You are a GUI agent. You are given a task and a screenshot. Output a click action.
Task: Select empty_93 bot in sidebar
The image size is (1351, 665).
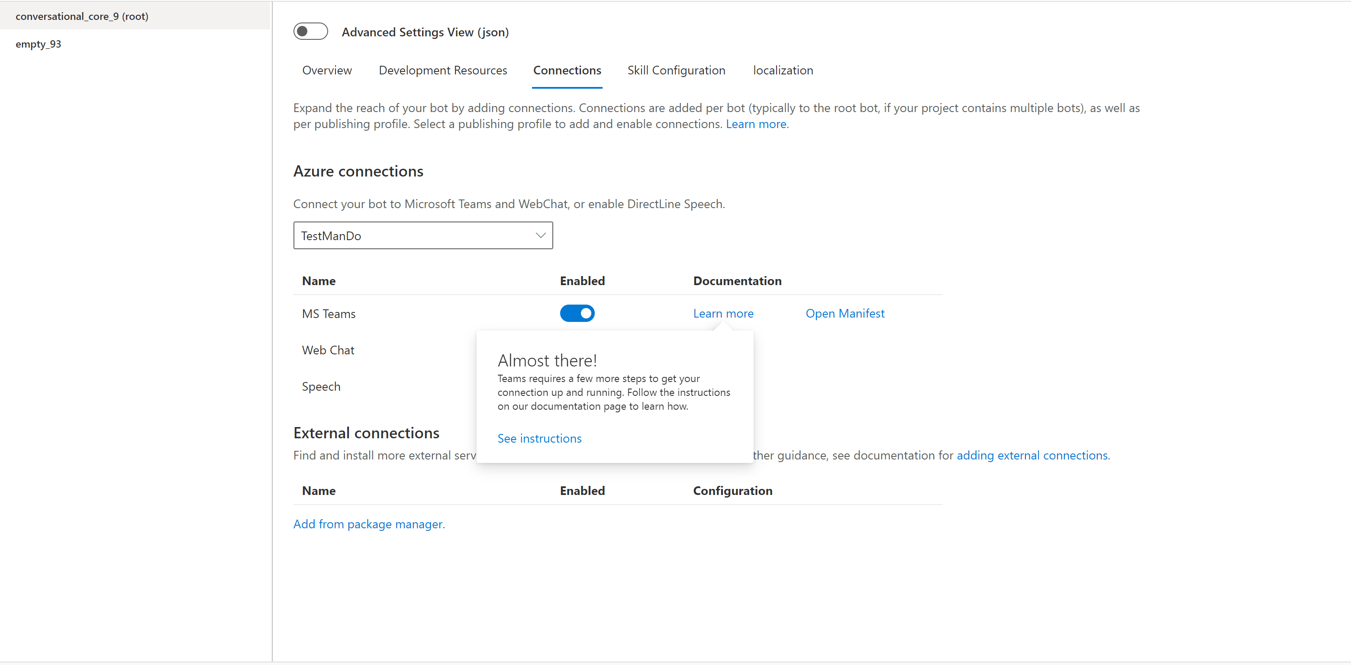pyautogui.click(x=38, y=44)
